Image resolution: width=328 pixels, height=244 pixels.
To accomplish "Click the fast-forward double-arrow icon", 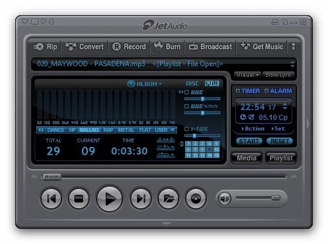I will click(294, 177).
